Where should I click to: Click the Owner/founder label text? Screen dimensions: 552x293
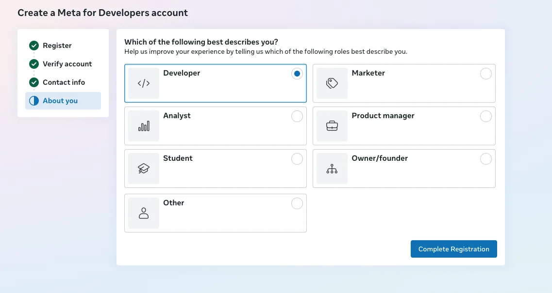(380, 158)
